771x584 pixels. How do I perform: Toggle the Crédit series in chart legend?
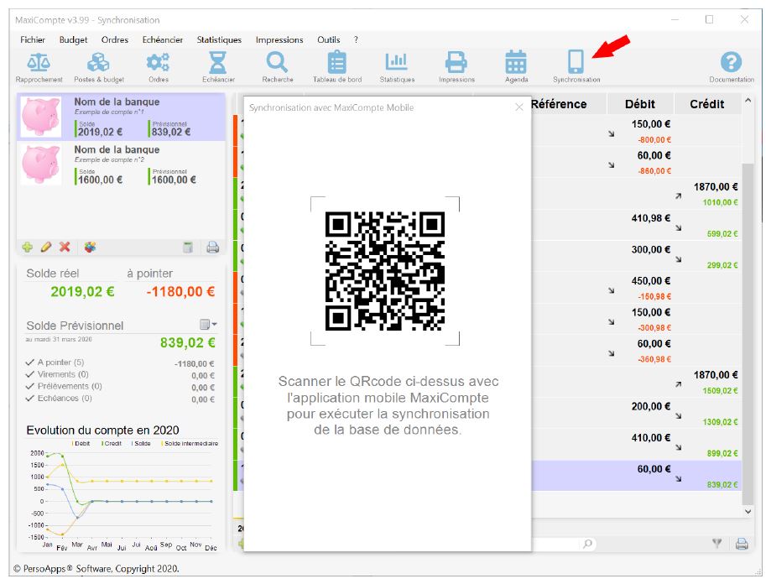(112, 443)
